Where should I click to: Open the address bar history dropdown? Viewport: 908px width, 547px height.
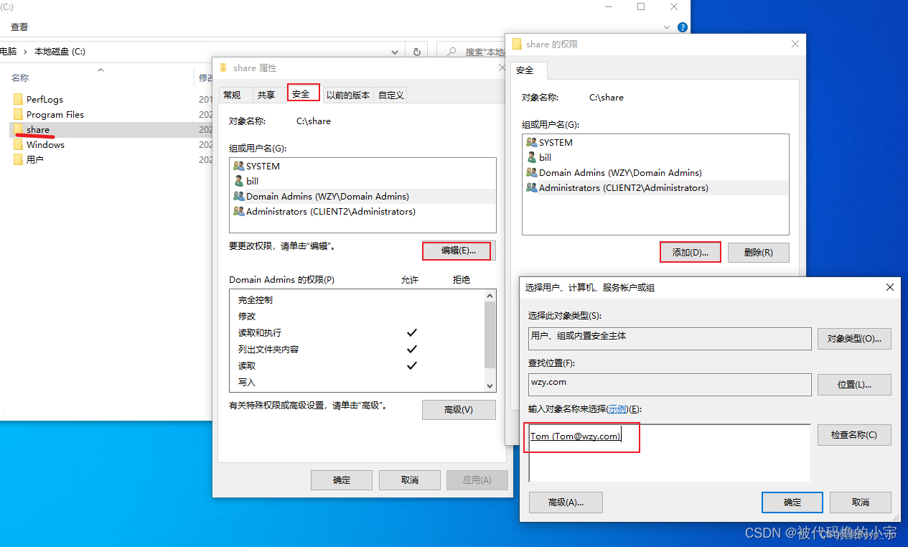394,51
